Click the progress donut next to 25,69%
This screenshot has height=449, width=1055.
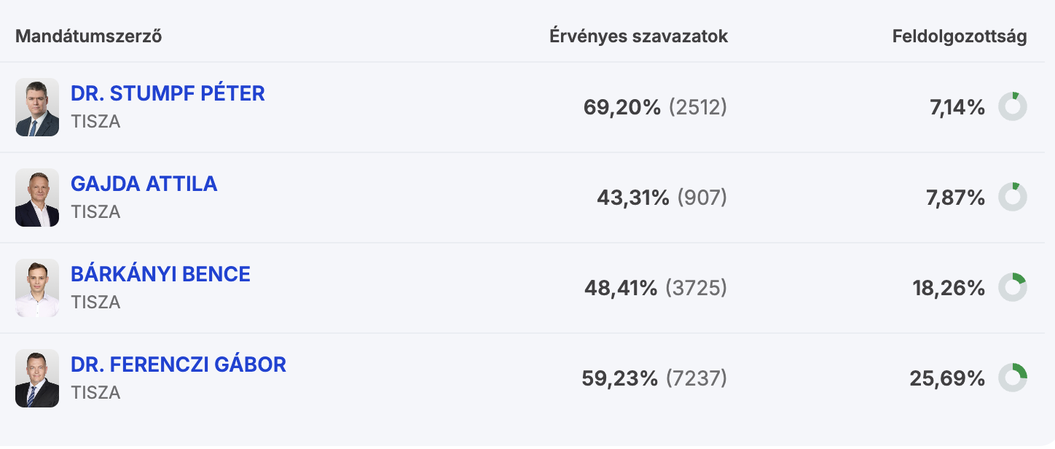click(1012, 378)
